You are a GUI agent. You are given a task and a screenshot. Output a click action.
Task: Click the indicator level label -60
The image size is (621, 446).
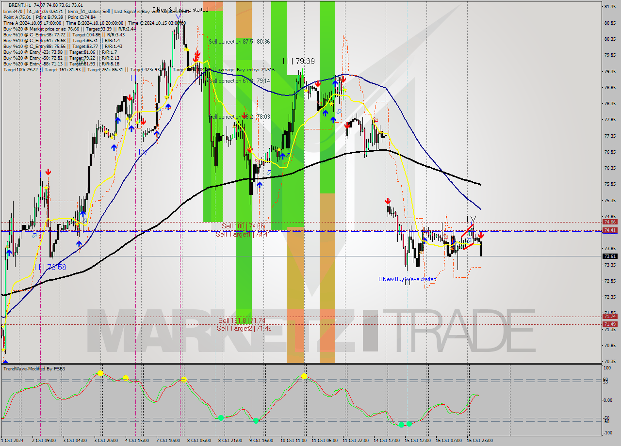click(x=607, y=422)
